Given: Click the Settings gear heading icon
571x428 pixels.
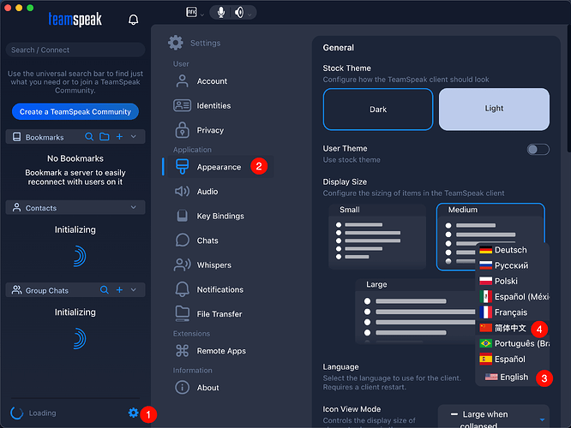Looking at the screenshot, I should (176, 43).
